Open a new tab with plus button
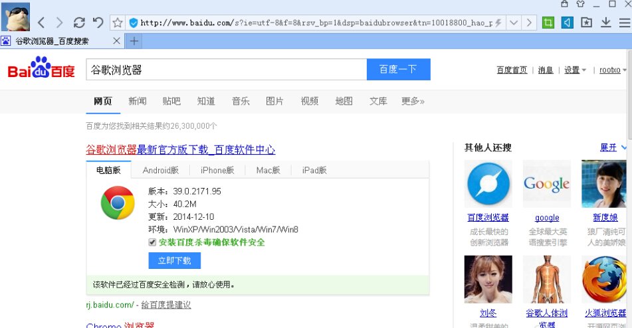This screenshot has width=632, height=328. (134, 41)
